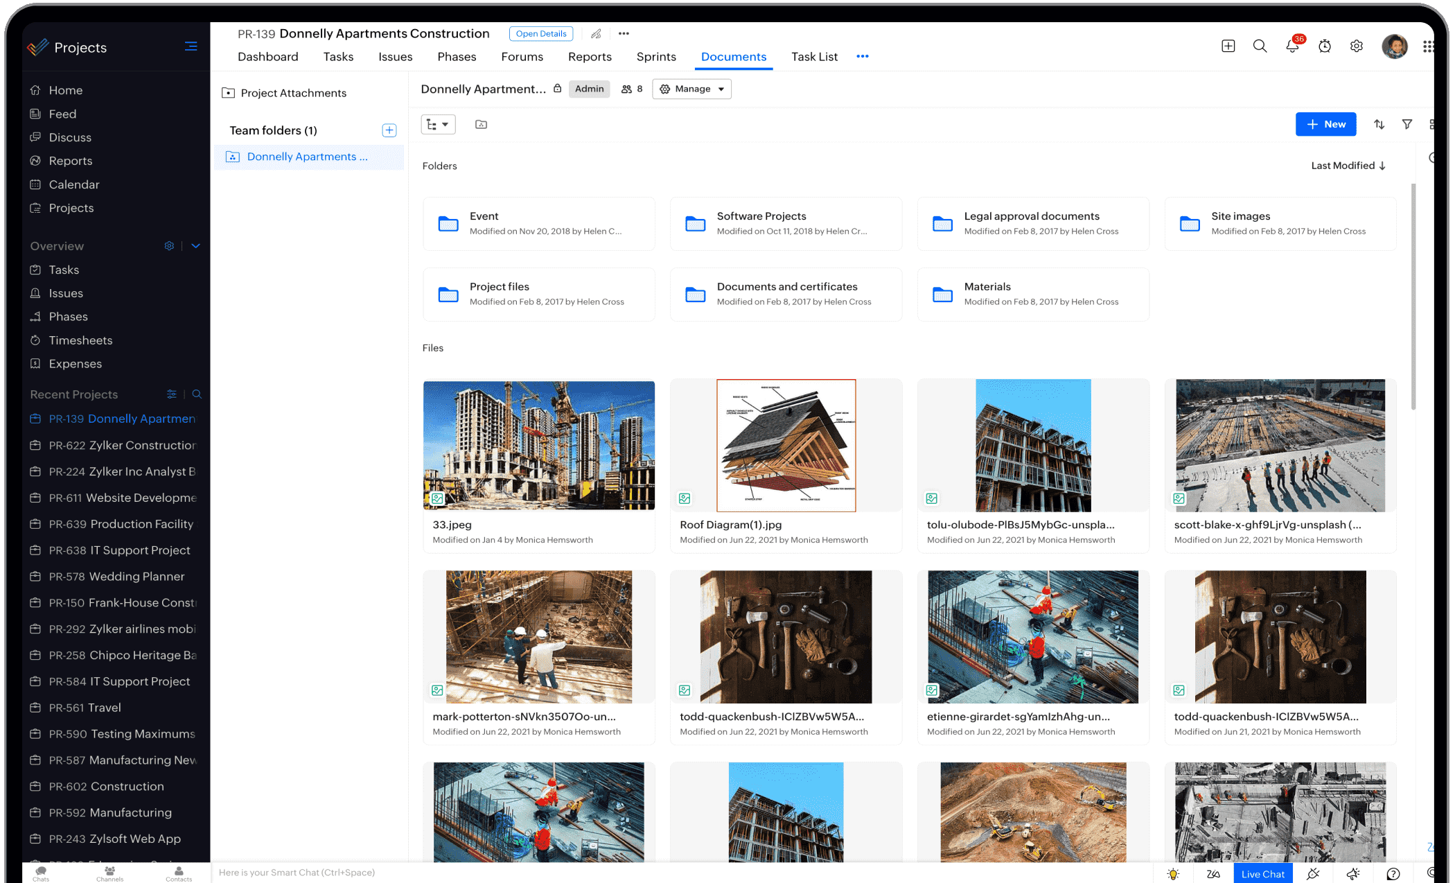The image size is (1455, 883).
Task: Click the 33.jpeg thumbnail to preview
Action: coord(538,445)
